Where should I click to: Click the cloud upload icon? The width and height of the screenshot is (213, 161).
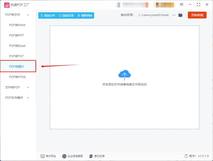[124, 75]
